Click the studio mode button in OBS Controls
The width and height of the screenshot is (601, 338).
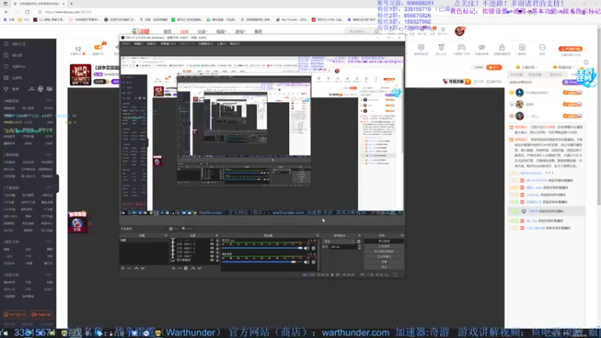(x=384, y=256)
